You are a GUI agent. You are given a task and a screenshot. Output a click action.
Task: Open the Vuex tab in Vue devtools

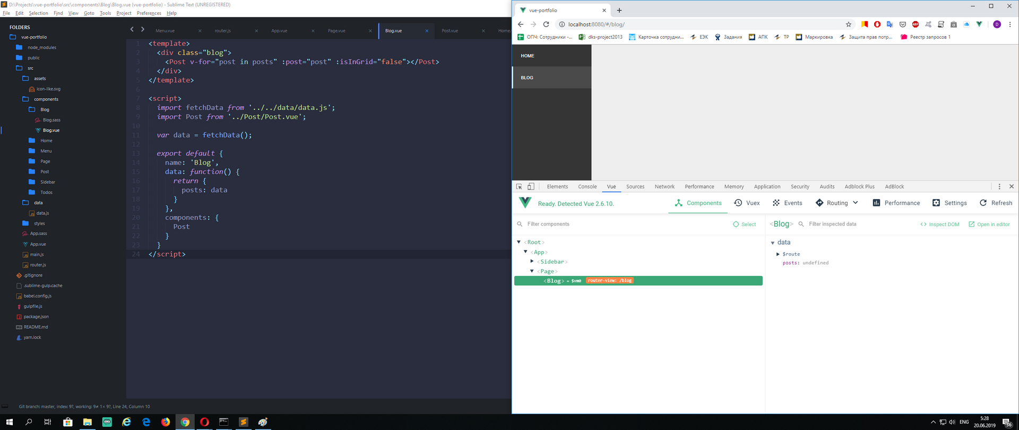click(747, 203)
